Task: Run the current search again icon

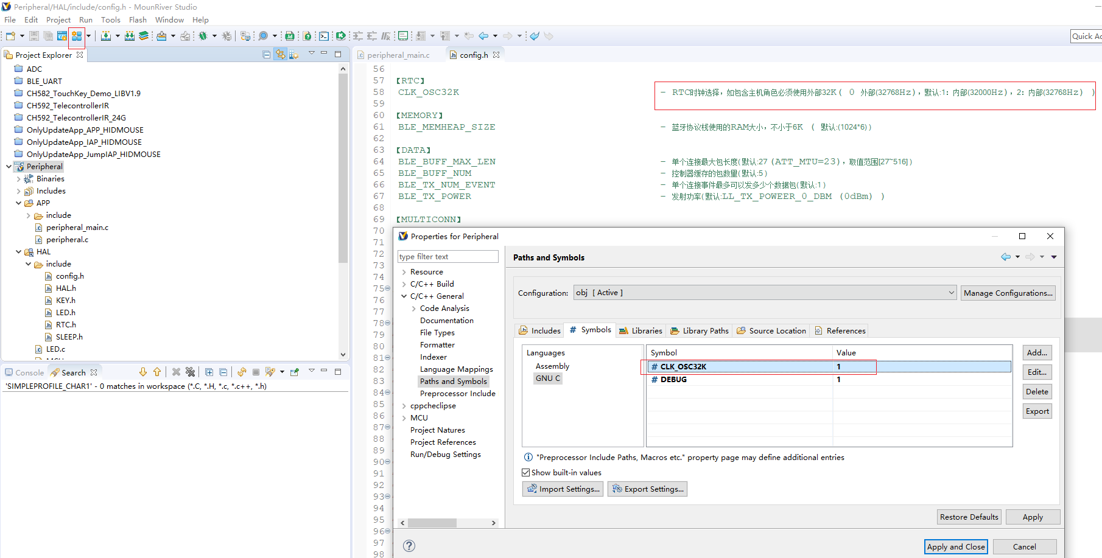Action: (x=242, y=372)
